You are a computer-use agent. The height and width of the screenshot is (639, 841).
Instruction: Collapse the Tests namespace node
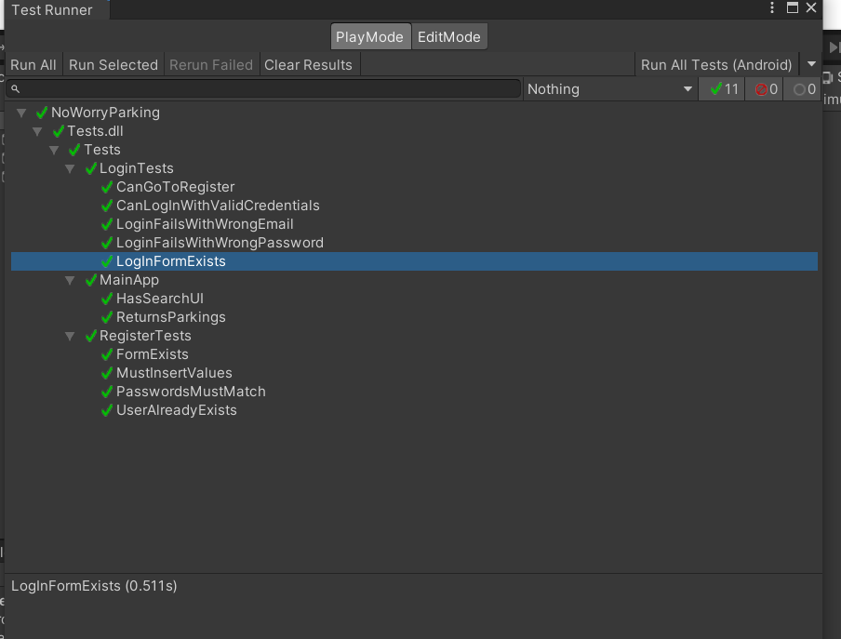[54, 150]
